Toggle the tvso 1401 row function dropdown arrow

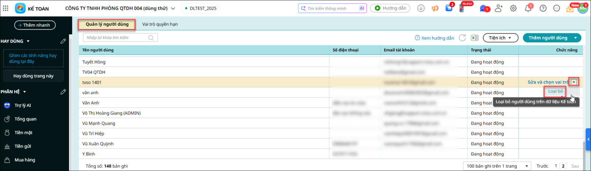[574, 82]
